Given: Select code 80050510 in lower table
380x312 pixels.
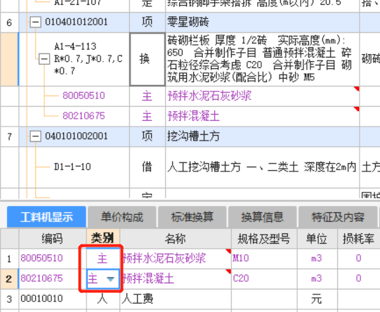Looking at the screenshot, I should (x=41, y=258).
